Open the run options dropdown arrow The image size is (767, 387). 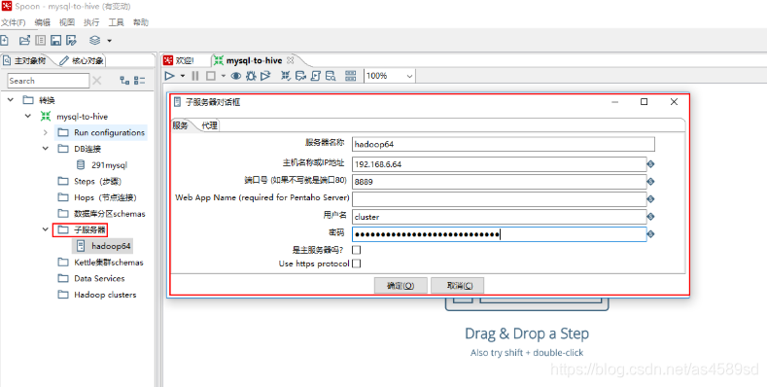[183, 76]
